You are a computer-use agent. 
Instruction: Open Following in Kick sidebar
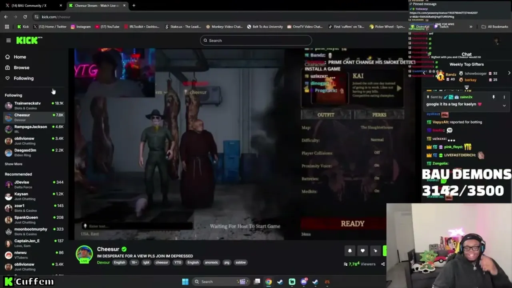pos(19,78)
